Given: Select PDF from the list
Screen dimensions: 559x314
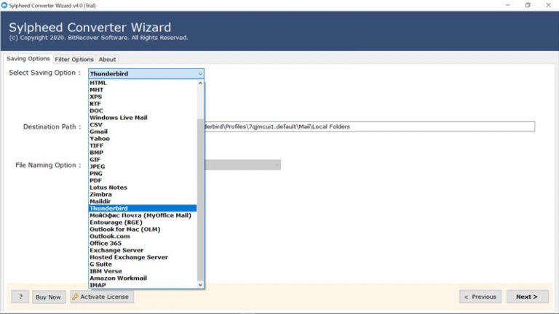Looking at the screenshot, I should pyautogui.click(x=143, y=180).
